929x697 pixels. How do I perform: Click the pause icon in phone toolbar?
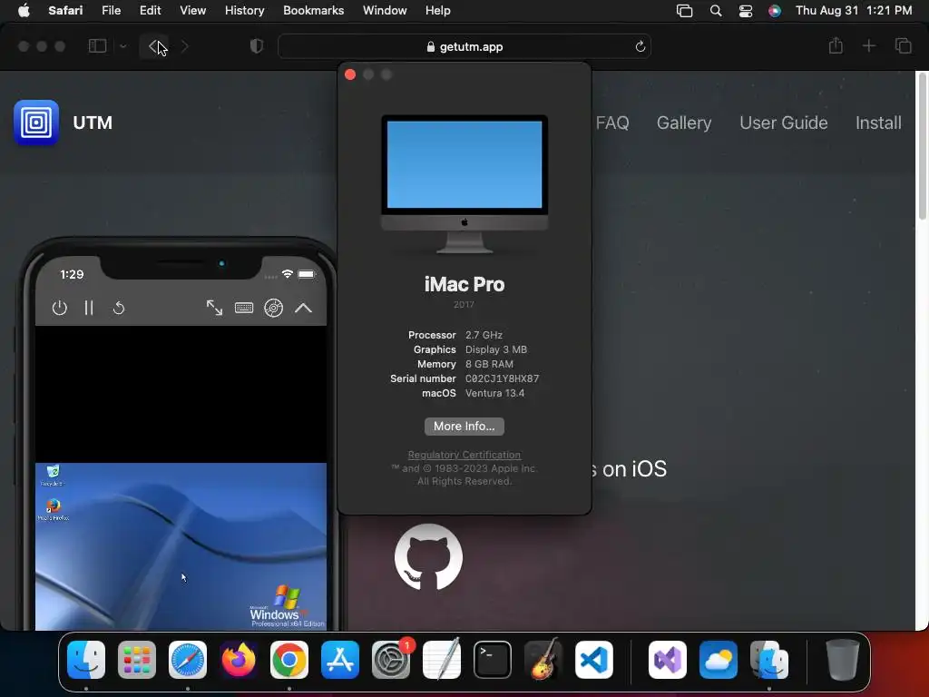click(89, 308)
